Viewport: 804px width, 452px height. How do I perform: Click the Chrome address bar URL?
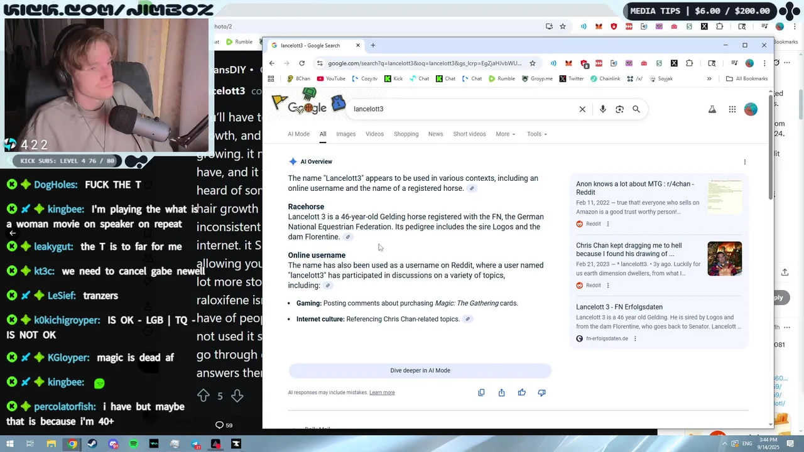425,63
